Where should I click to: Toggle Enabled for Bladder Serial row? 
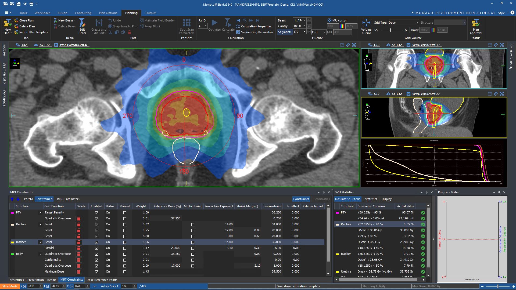(96, 242)
